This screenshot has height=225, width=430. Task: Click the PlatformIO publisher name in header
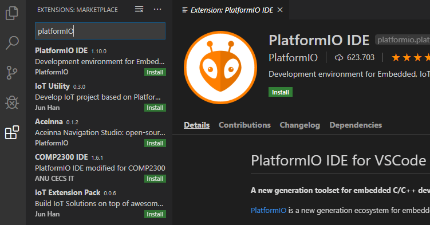[x=293, y=58]
